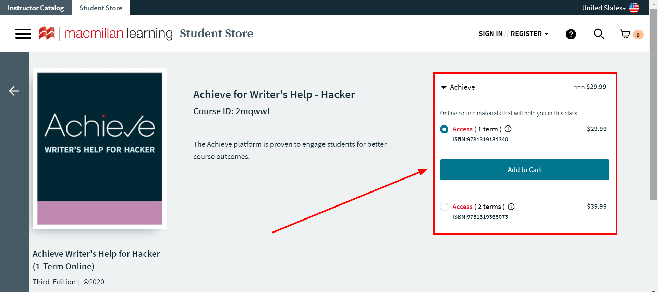Collapse the Achieve pricing section
The width and height of the screenshot is (658, 292).
tap(443, 87)
